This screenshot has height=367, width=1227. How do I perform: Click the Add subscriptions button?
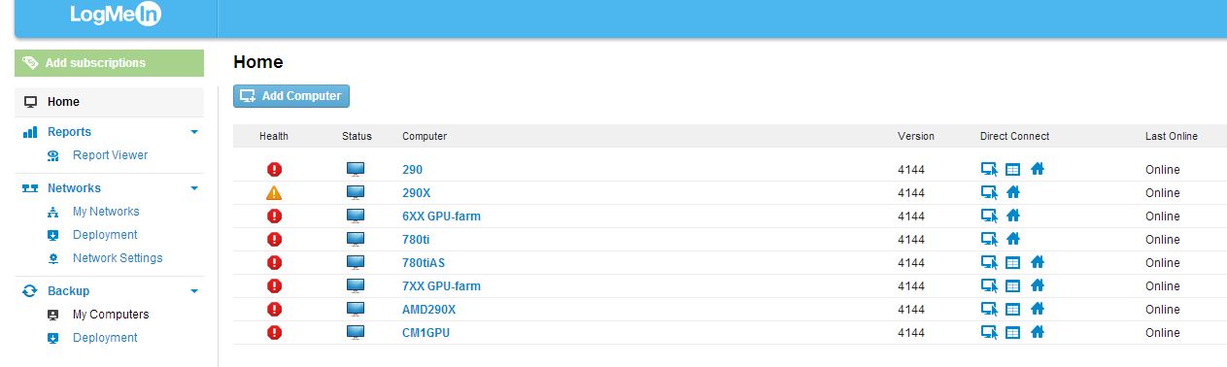pyautogui.click(x=110, y=63)
